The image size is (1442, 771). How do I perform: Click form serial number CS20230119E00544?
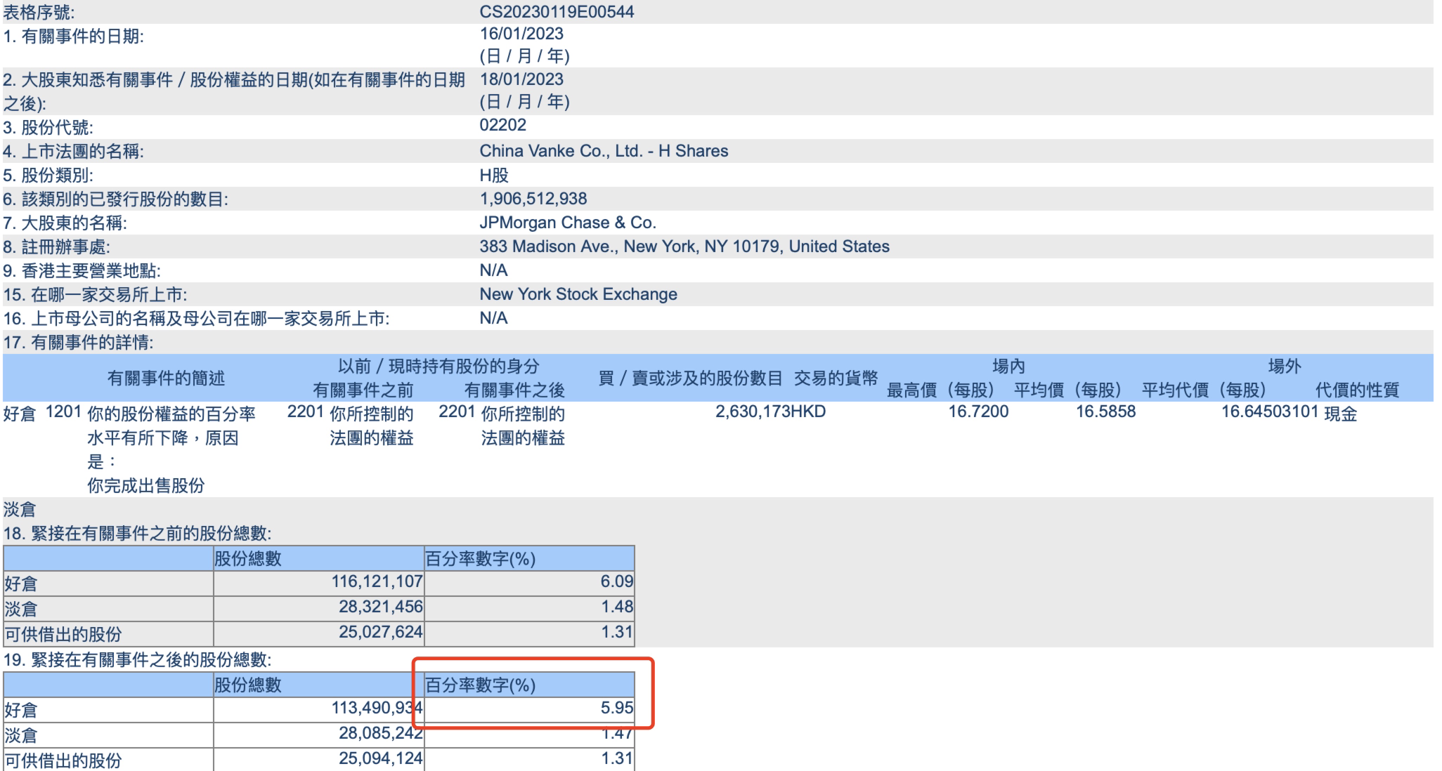[x=557, y=11]
